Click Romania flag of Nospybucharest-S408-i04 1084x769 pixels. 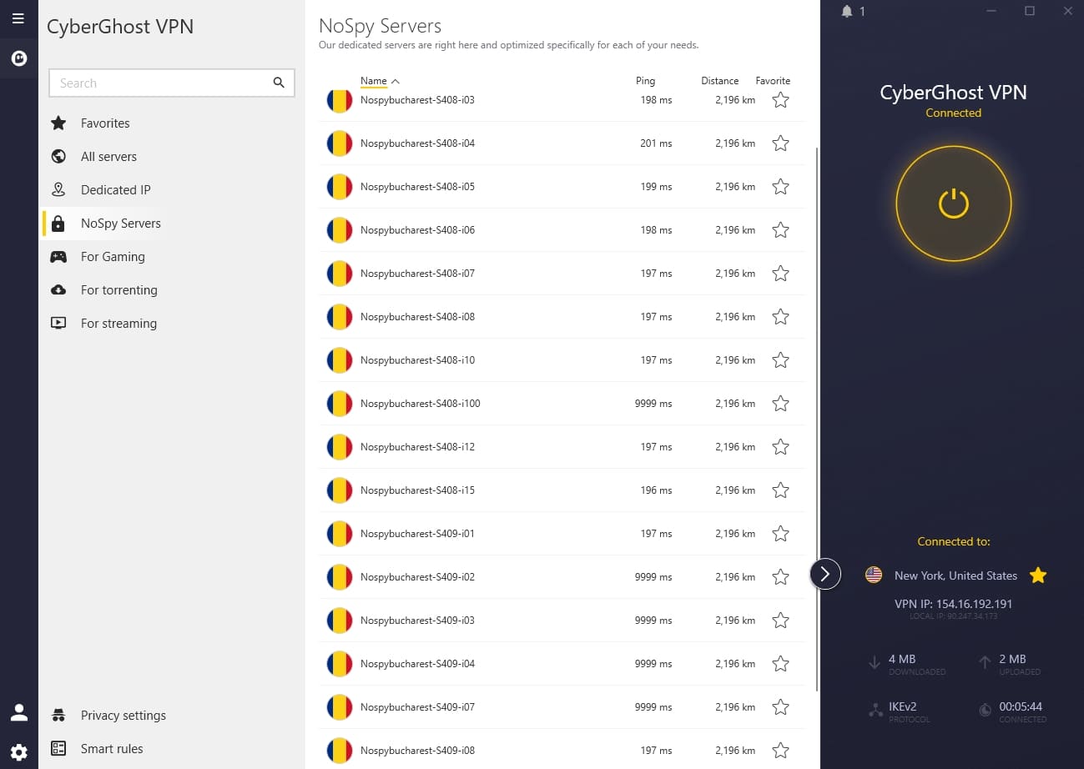pos(339,143)
